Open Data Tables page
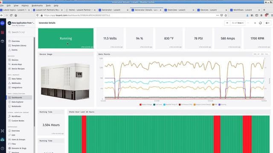The image size is (273, 153). (17, 79)
